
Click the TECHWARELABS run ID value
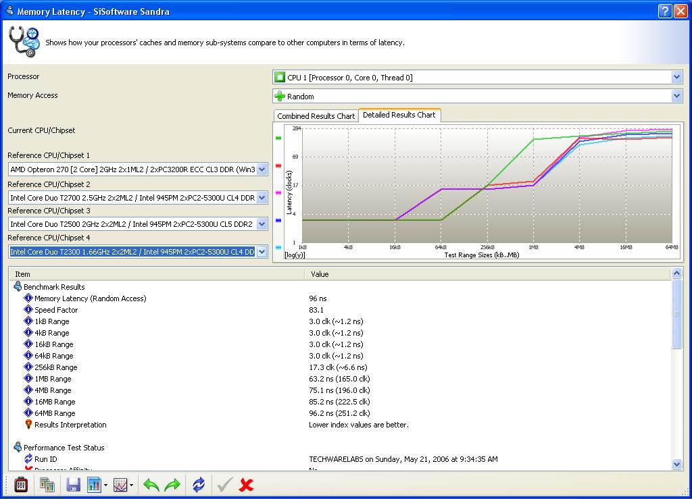pyautogui.click(x=403, y=459)
